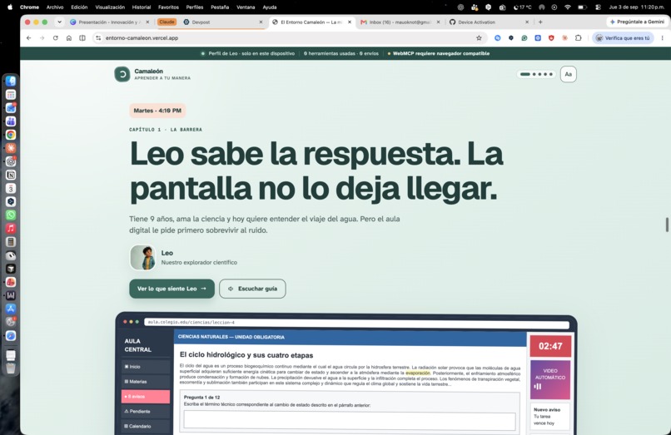The image size is (671, 435).
Task: Open the Trash in the dock
Action: [11, 368]
